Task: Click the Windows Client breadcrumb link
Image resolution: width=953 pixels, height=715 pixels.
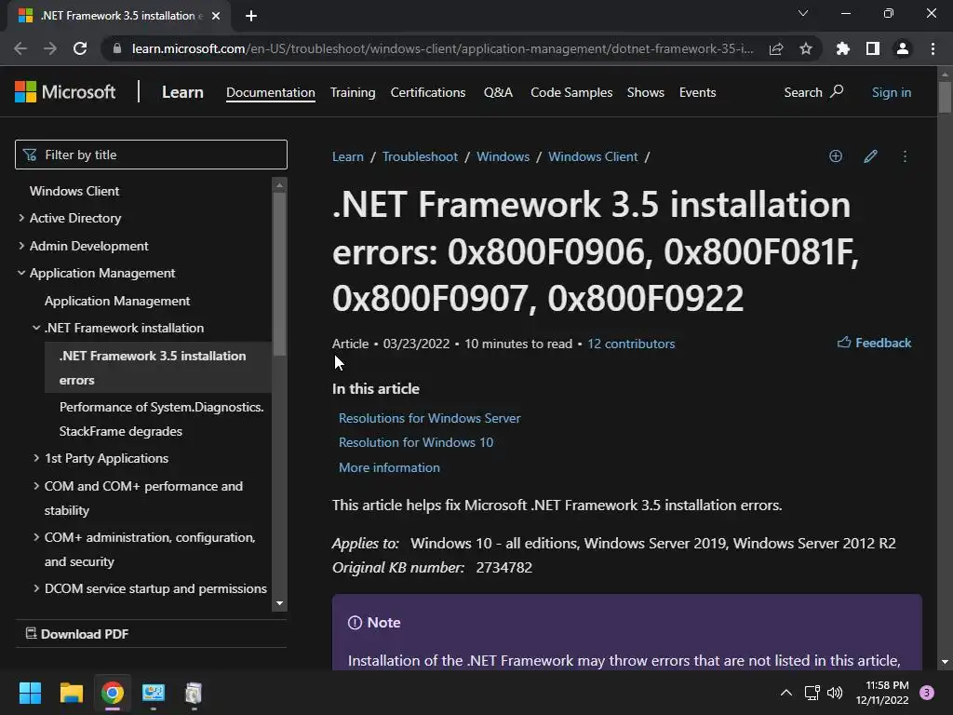Action: pyautogui.click(x=593, y=156)
